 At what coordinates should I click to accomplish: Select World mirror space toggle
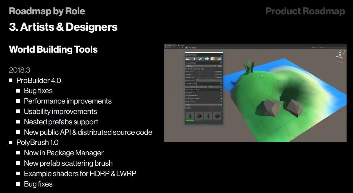coord(211,87)
